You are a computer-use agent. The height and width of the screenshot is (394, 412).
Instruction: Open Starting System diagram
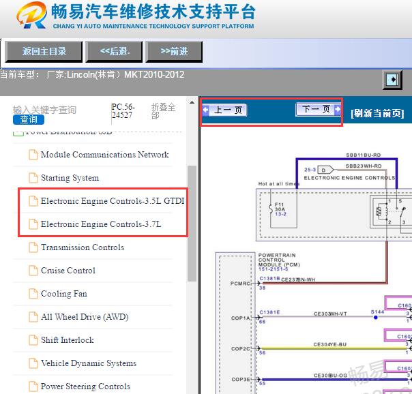[70, 178]
